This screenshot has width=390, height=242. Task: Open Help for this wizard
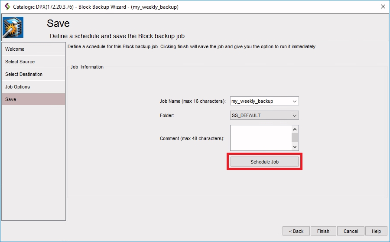tap(376, 231)
